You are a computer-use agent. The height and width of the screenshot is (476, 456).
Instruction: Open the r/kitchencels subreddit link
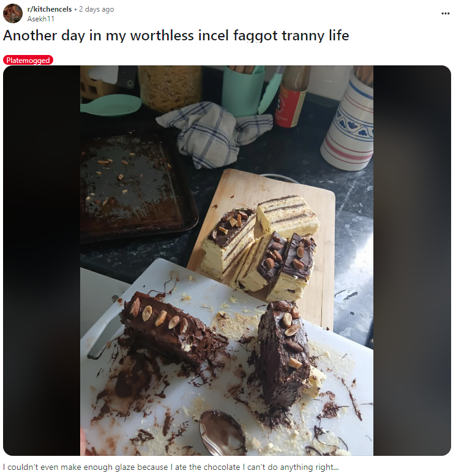click(50, 9)
